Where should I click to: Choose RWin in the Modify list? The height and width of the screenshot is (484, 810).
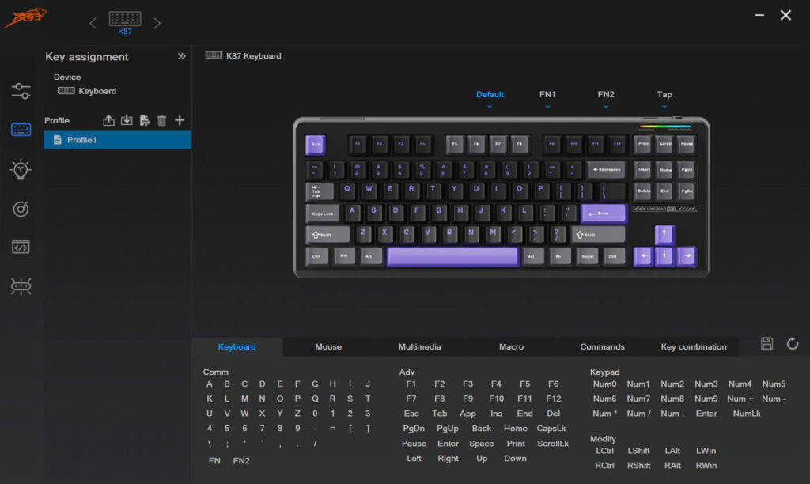pos(706,465)
